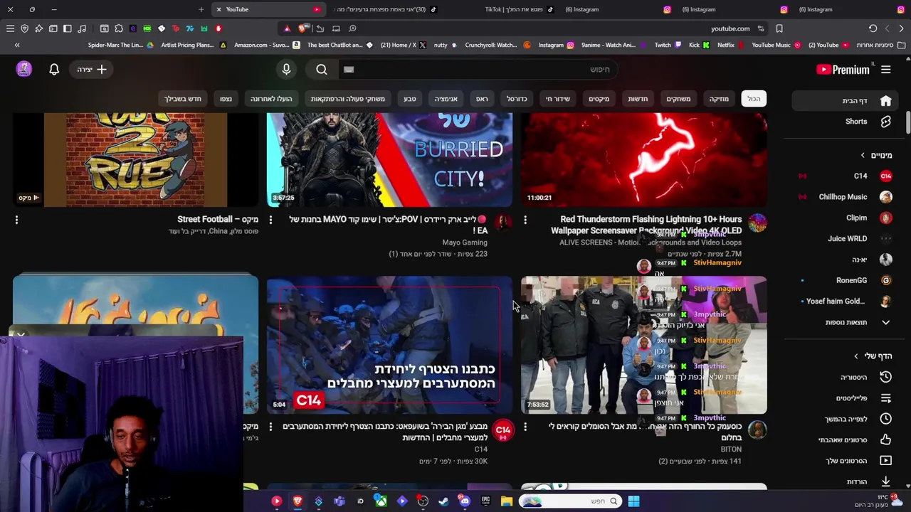Open the סימניות אחרות bookmarks folder
Image resolution: width=911 pixels, height=512 pixels.
point(880,45)
